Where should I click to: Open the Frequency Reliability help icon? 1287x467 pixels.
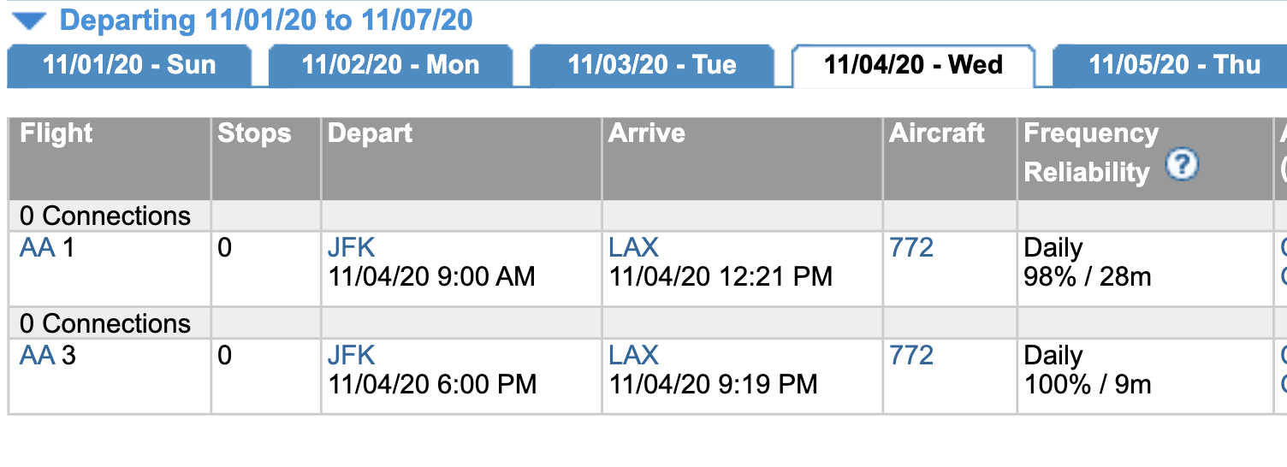click(1182, 165)
